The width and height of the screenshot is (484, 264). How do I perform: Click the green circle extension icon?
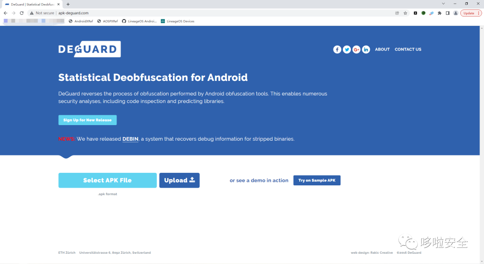(x=423, y=13)
